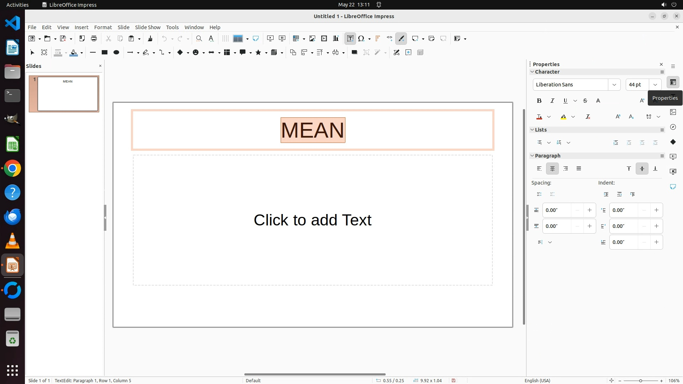Click the Insert Image toolbar icon

point(312,39)
